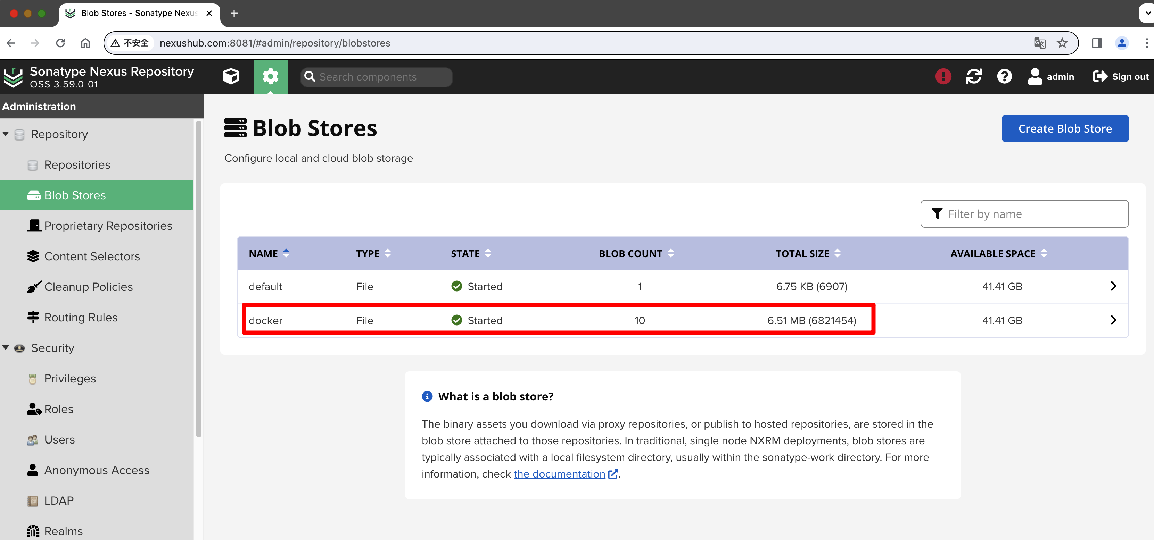
Task: Focus the Filter by name field
Action: (1024, 214)
